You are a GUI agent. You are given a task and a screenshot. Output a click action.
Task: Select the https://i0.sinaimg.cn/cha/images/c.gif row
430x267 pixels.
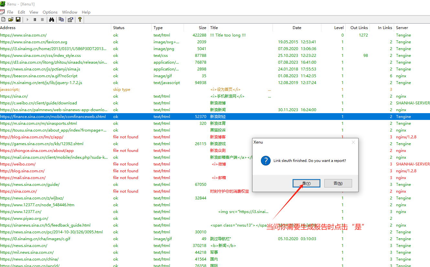[215, 239]
